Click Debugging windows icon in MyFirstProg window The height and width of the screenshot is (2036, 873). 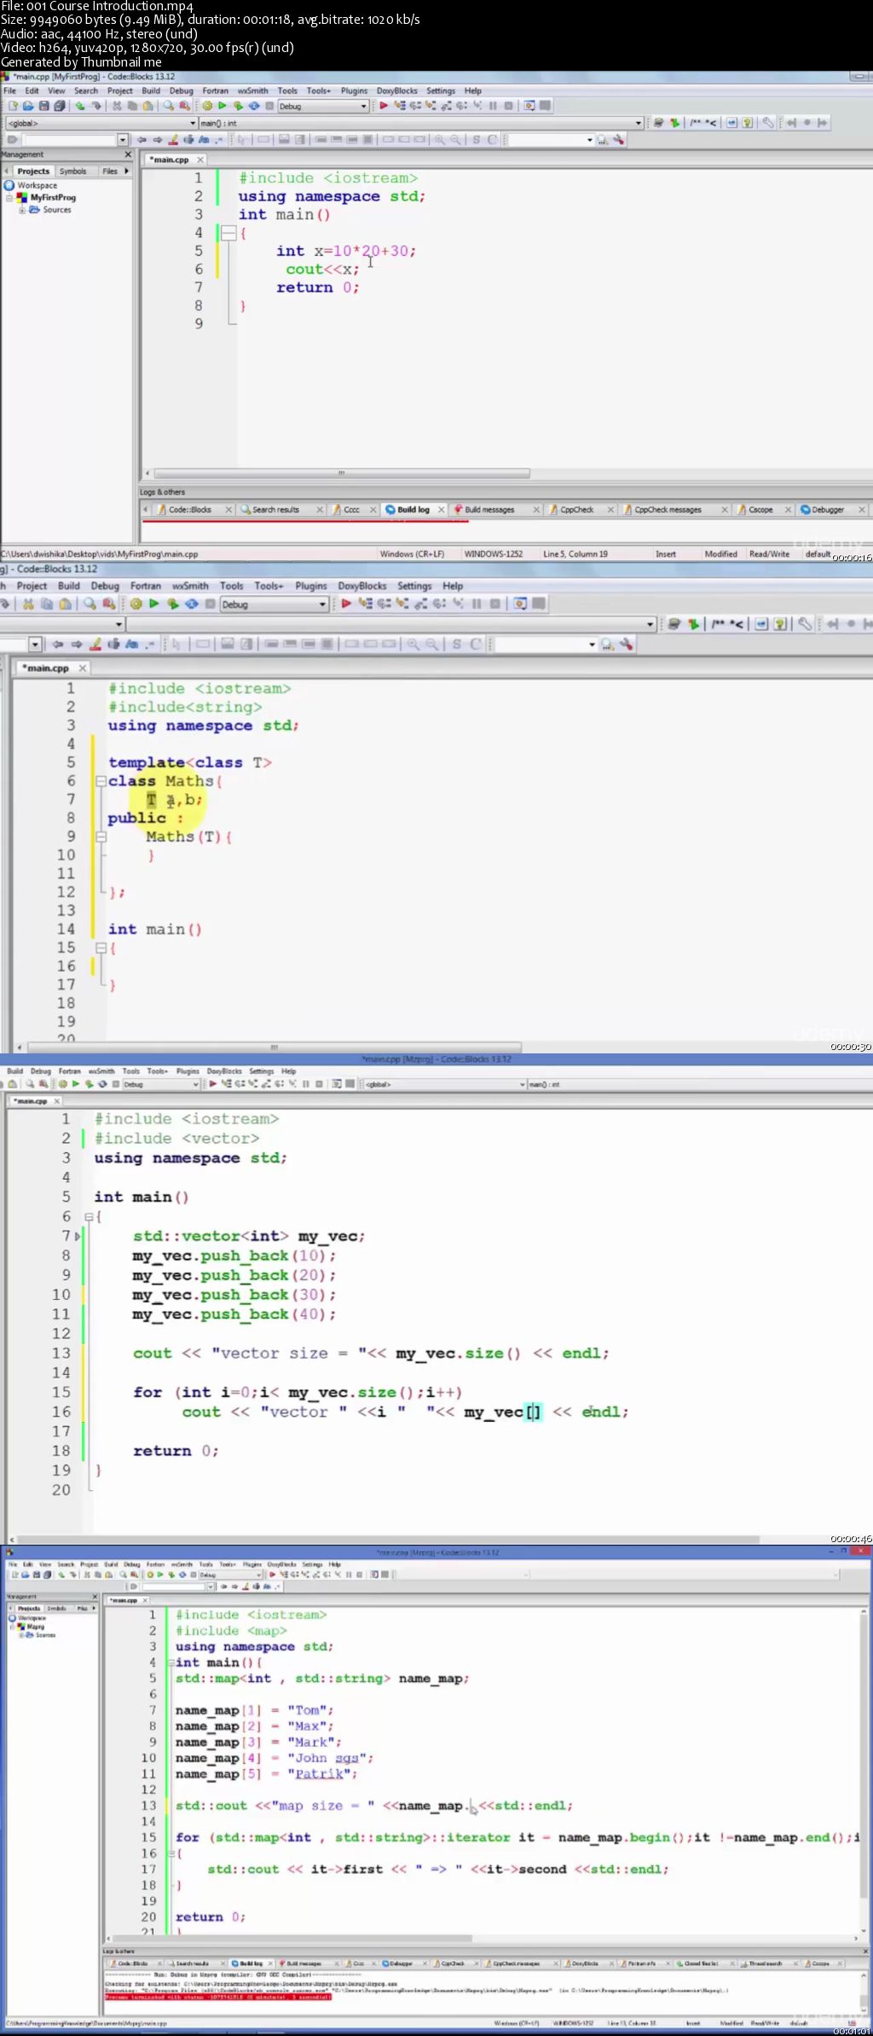(x=529, y=106)
